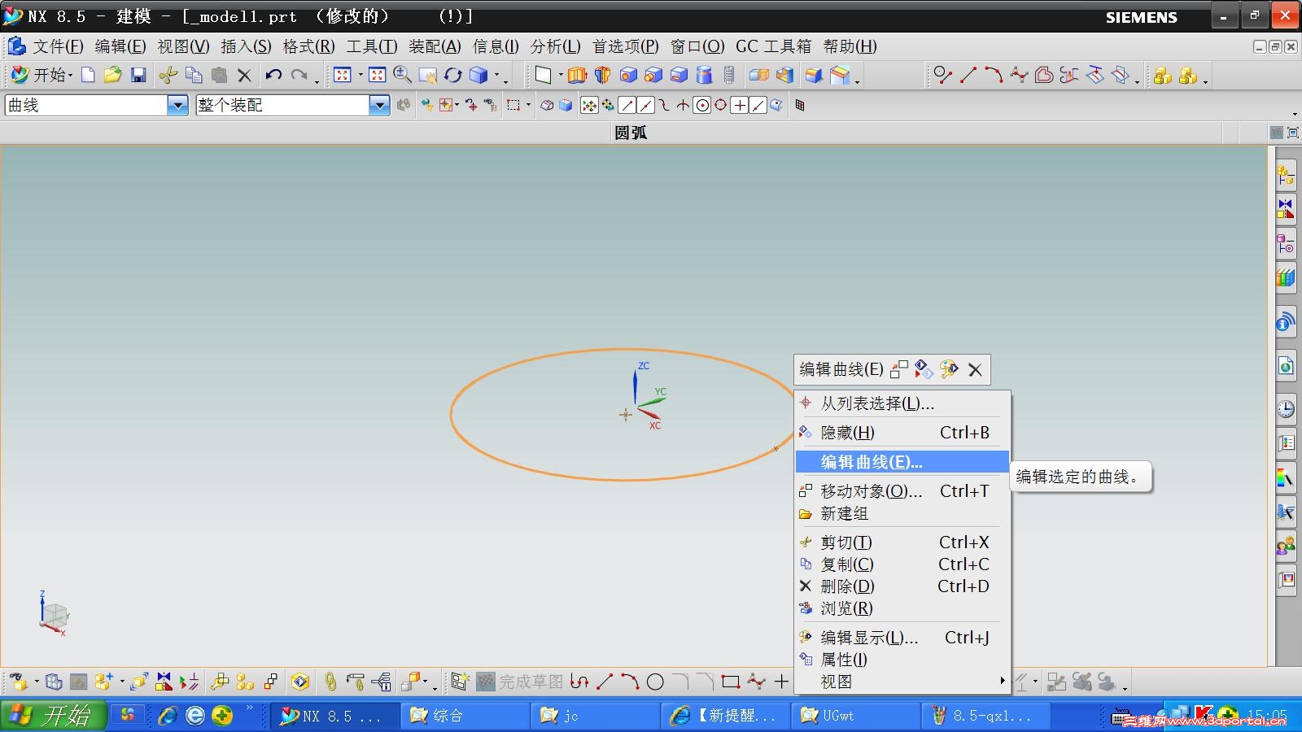Choose 移动对象(O)... from context menu
Image resolution: width=1302 pixels, height=732 pixels.
coord(902,491)
